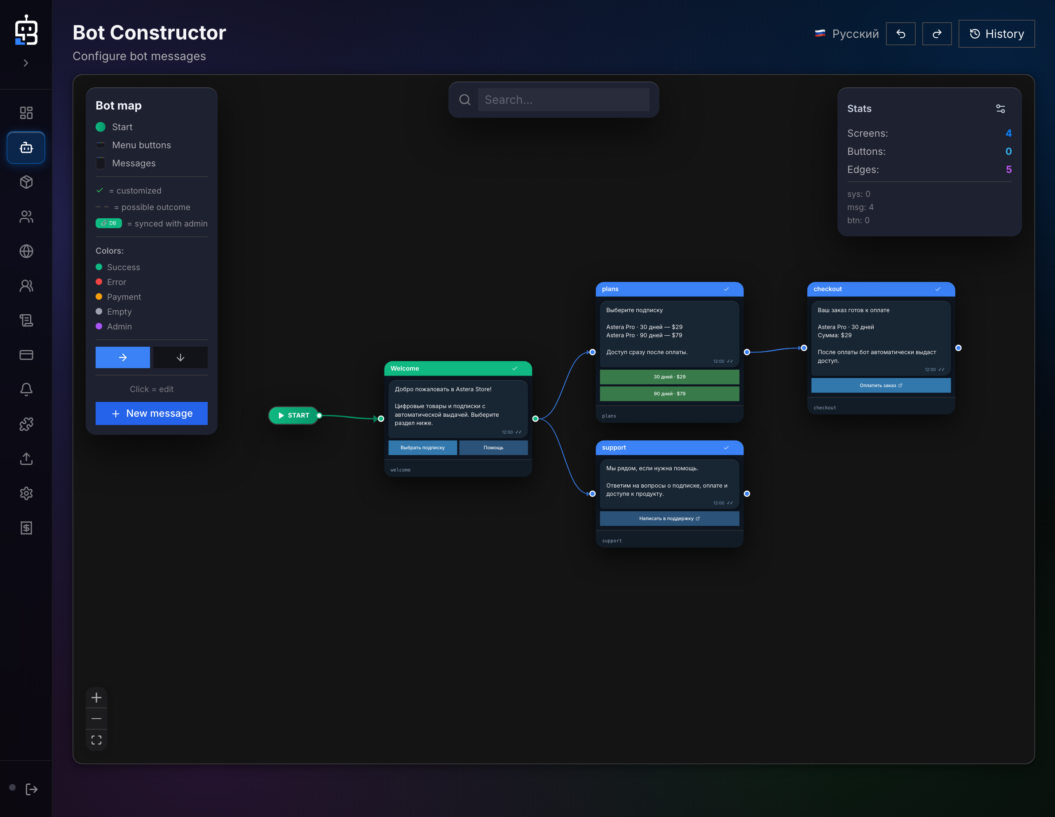Change the language from Русский
This screenshot has width=1055, height=817.
tap(846, 34)
